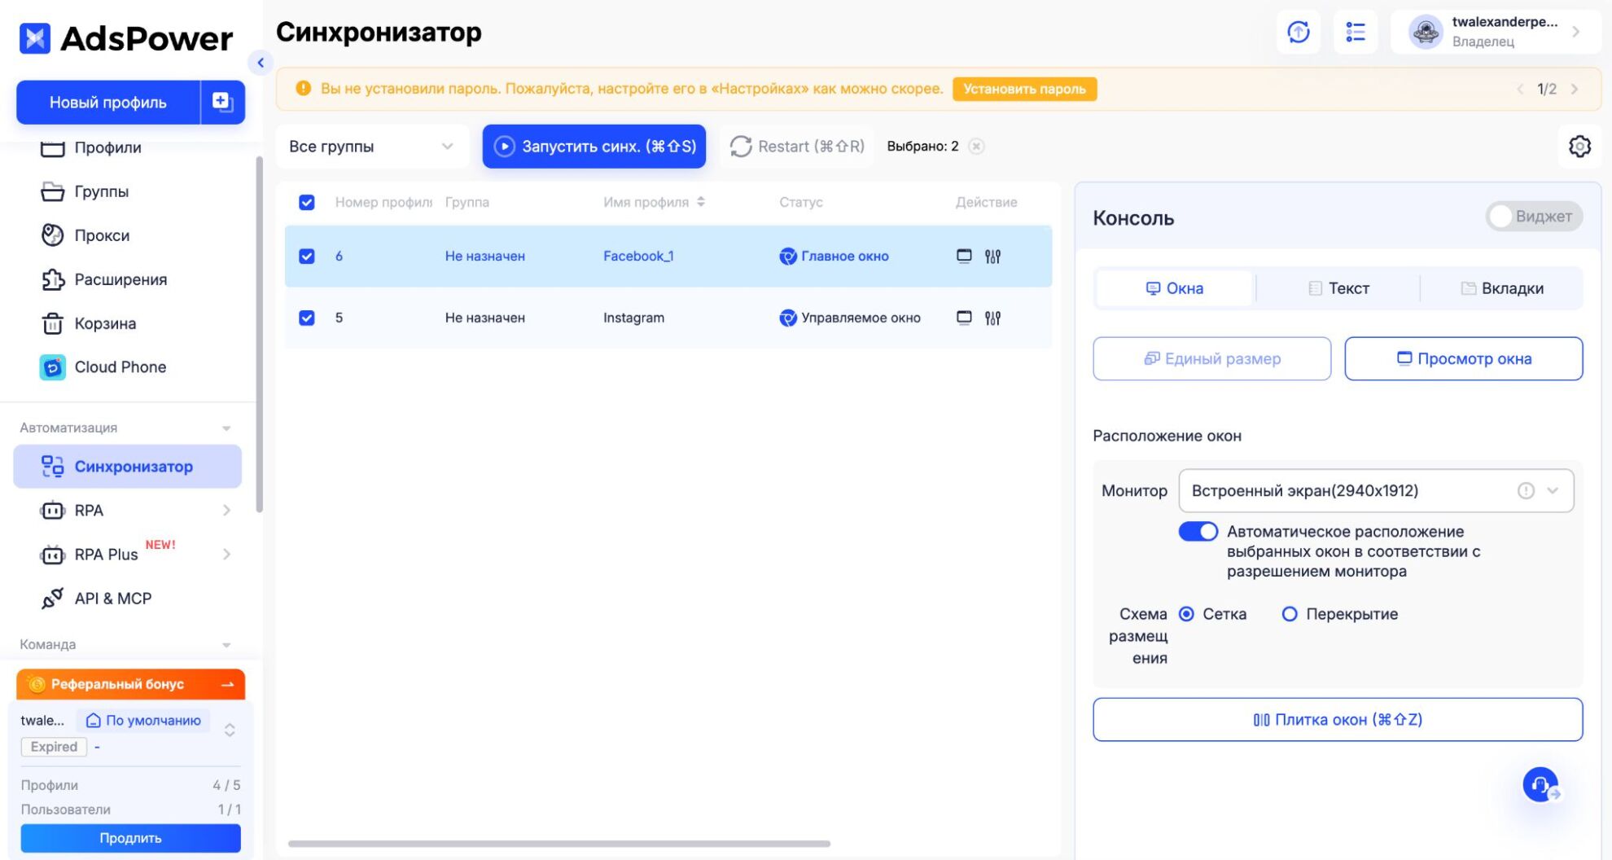The width and height of the screenshot is (1612, 860).
Task: Go to next notification
Action: 1575,89
